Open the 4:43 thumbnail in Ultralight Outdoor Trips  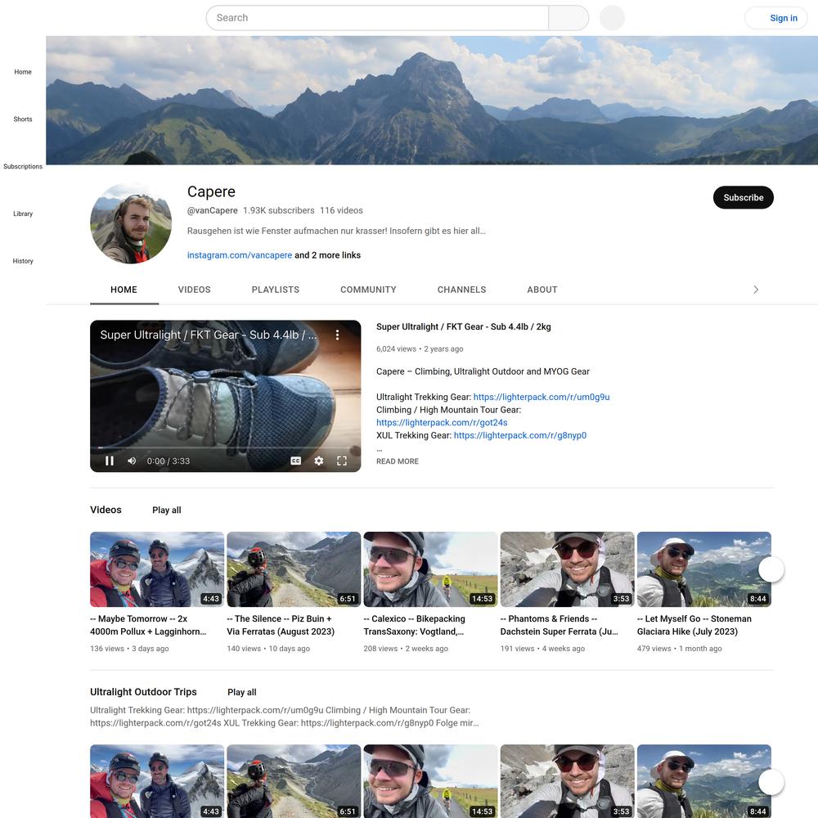click(157, 781)
